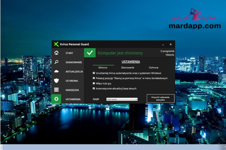Open the Język language dropdown
The height and width of the screenshot is (150, 226).
click(x=122, y=99)
